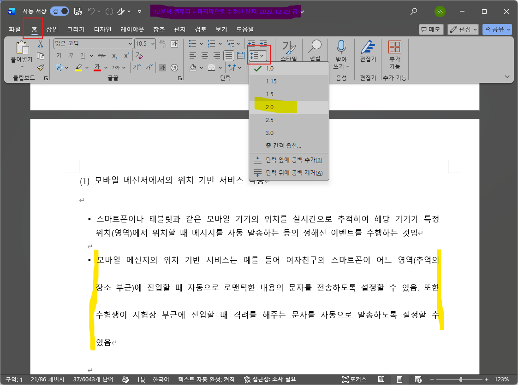Open the 편집 mode dropdown

[463, 29]
